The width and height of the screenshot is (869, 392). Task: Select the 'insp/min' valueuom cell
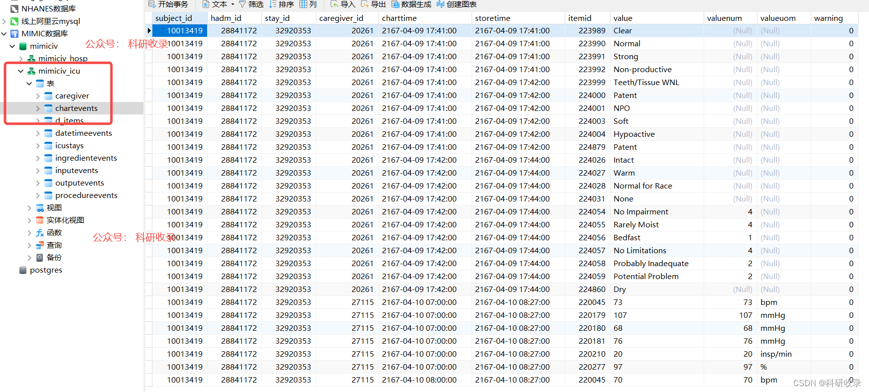[x=784, y=354]
